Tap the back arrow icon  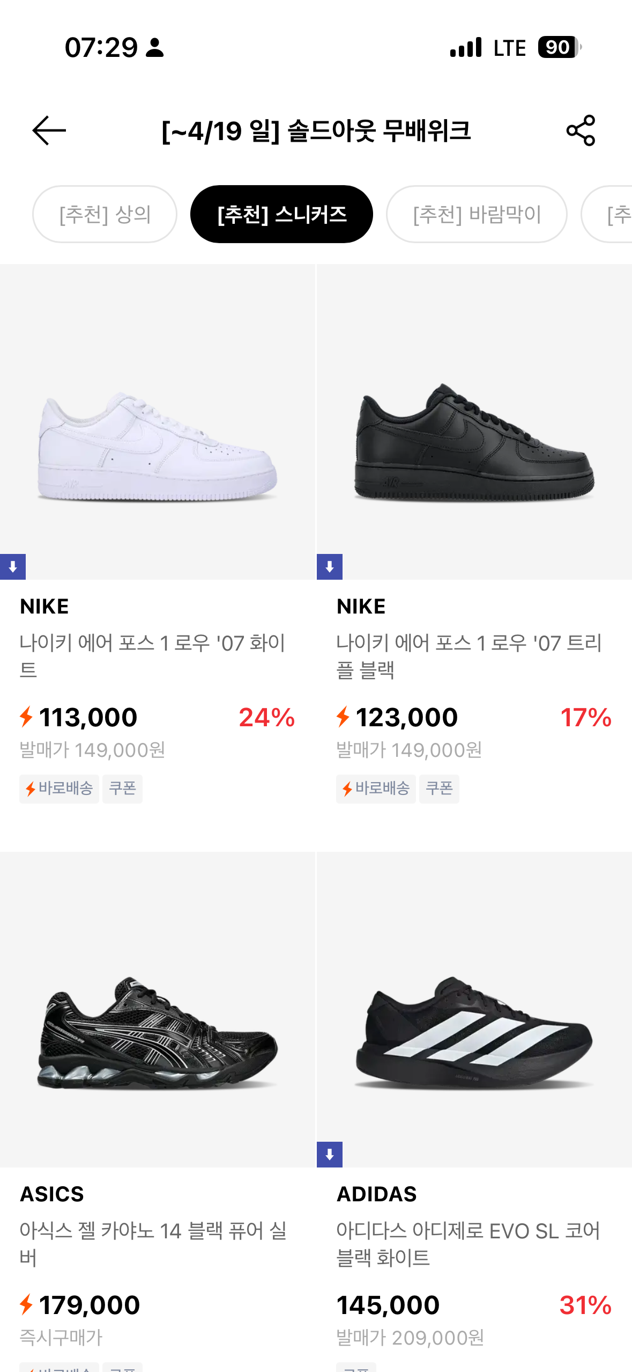click(49, 130)
